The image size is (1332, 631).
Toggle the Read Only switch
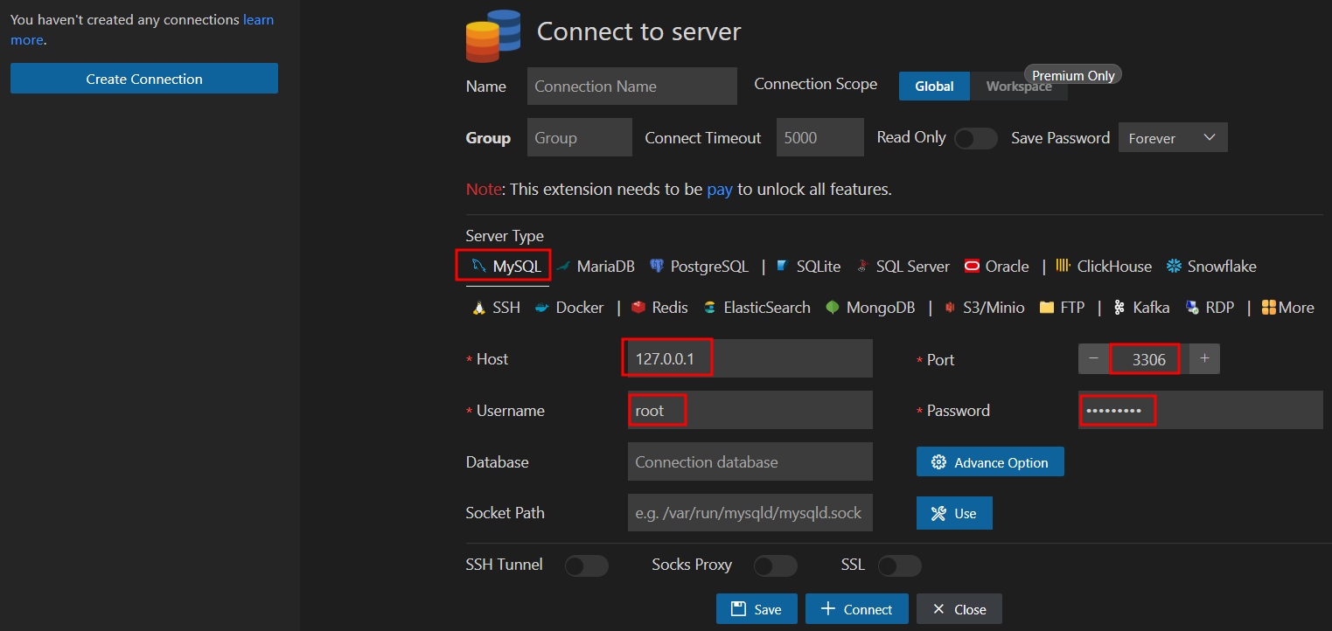click(x=975, y=139)
